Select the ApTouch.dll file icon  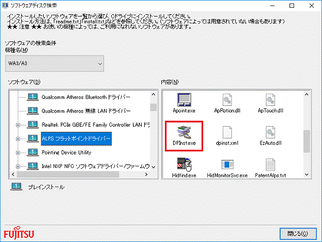pyautogui.click(x=270, y=100)
